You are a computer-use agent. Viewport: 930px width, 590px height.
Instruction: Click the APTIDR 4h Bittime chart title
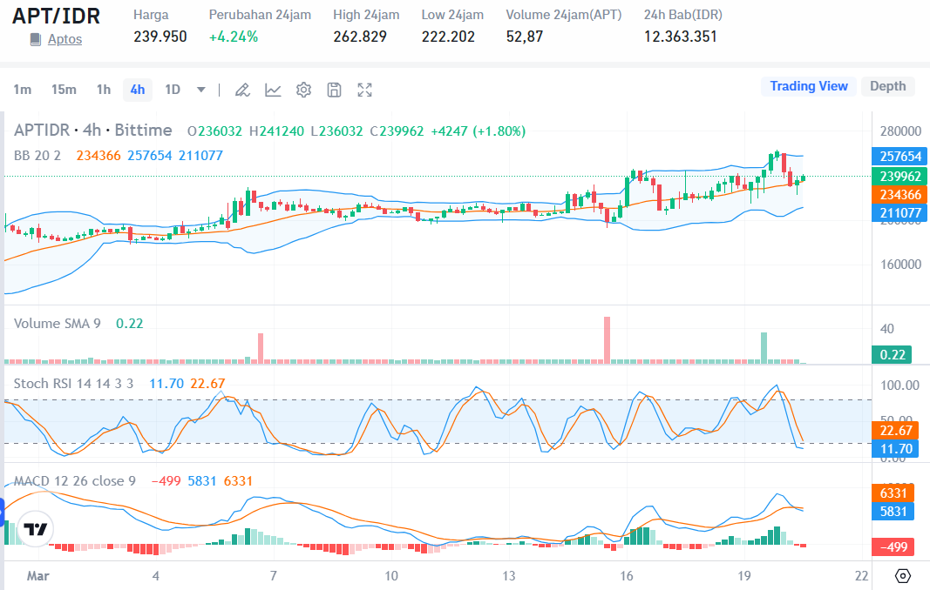click(x=93, y=131)
